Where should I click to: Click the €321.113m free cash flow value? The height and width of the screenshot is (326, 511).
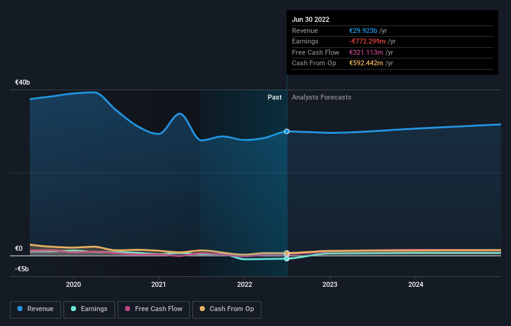click(366, 52)
